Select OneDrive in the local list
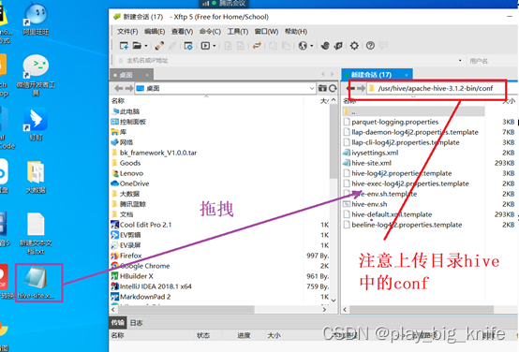The height and width of the screenshot is (352, 519). (x=134, y=183)
